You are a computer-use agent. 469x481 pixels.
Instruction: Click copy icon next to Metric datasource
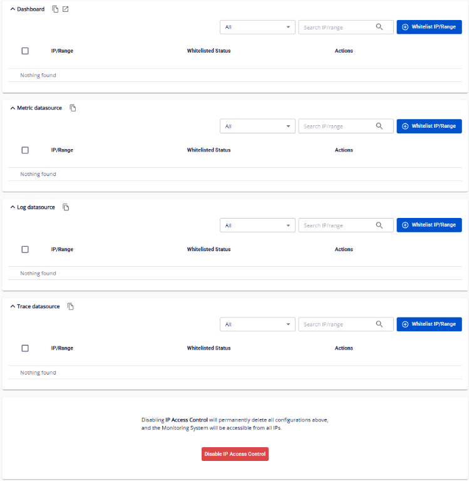73,108
